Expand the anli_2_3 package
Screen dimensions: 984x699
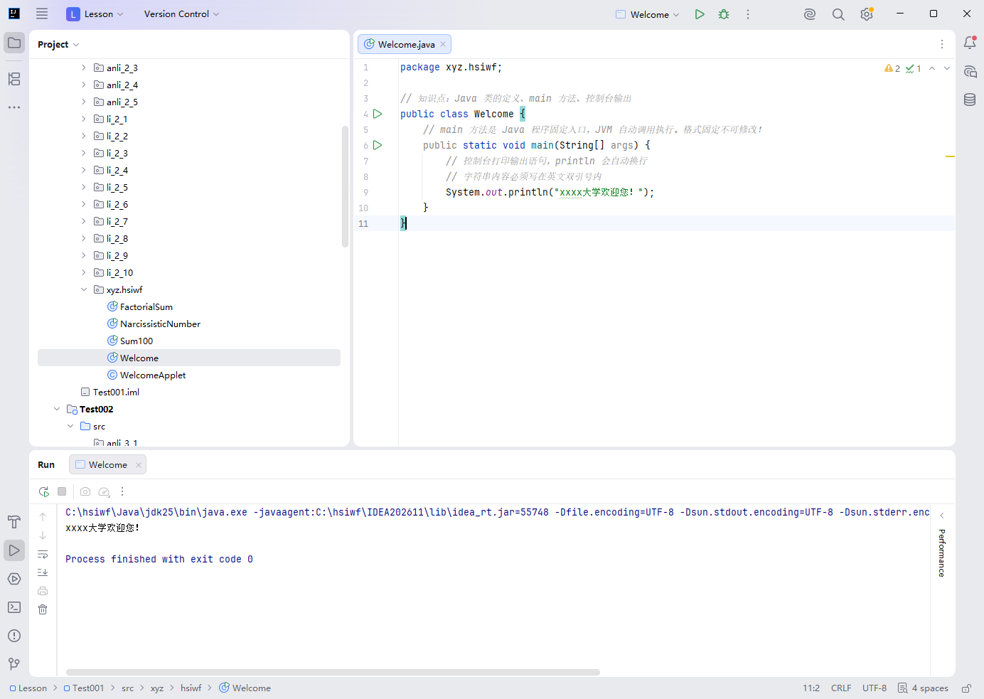[x=83, y=68]
